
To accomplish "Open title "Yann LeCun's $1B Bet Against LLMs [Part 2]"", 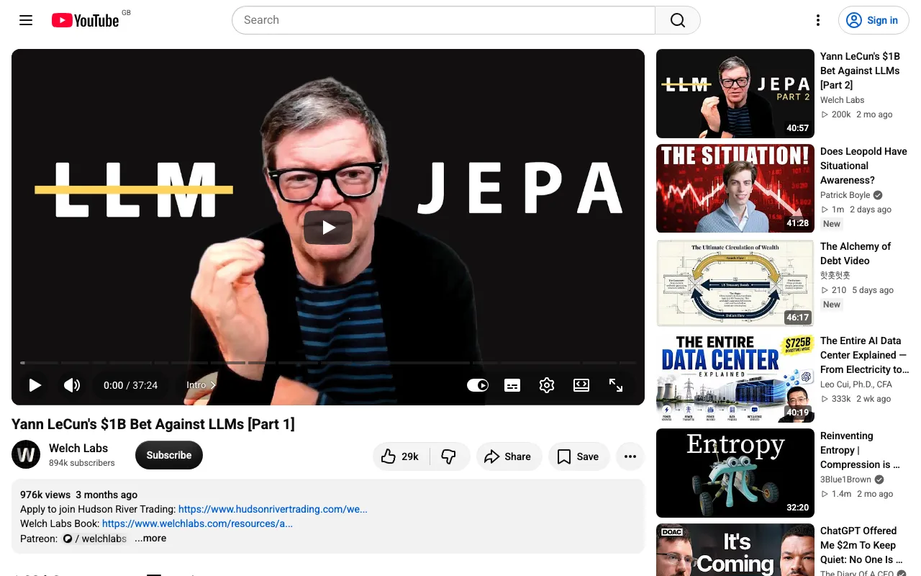I will pos(861,71).
